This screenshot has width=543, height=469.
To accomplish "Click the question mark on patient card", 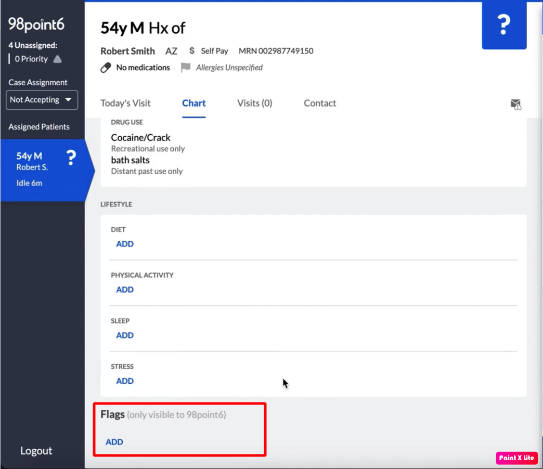I will [x=71, y=158].
